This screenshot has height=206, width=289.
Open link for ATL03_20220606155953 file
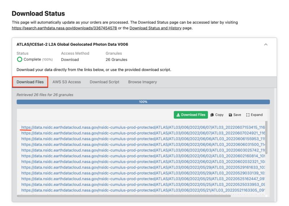tap(143, 139)
